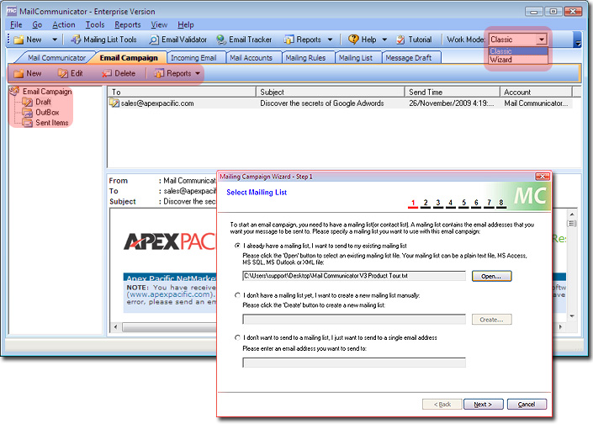Open the Sent Items folder in tree
The width and height of the screenshot is (593, 429).
tap(52, 123)
